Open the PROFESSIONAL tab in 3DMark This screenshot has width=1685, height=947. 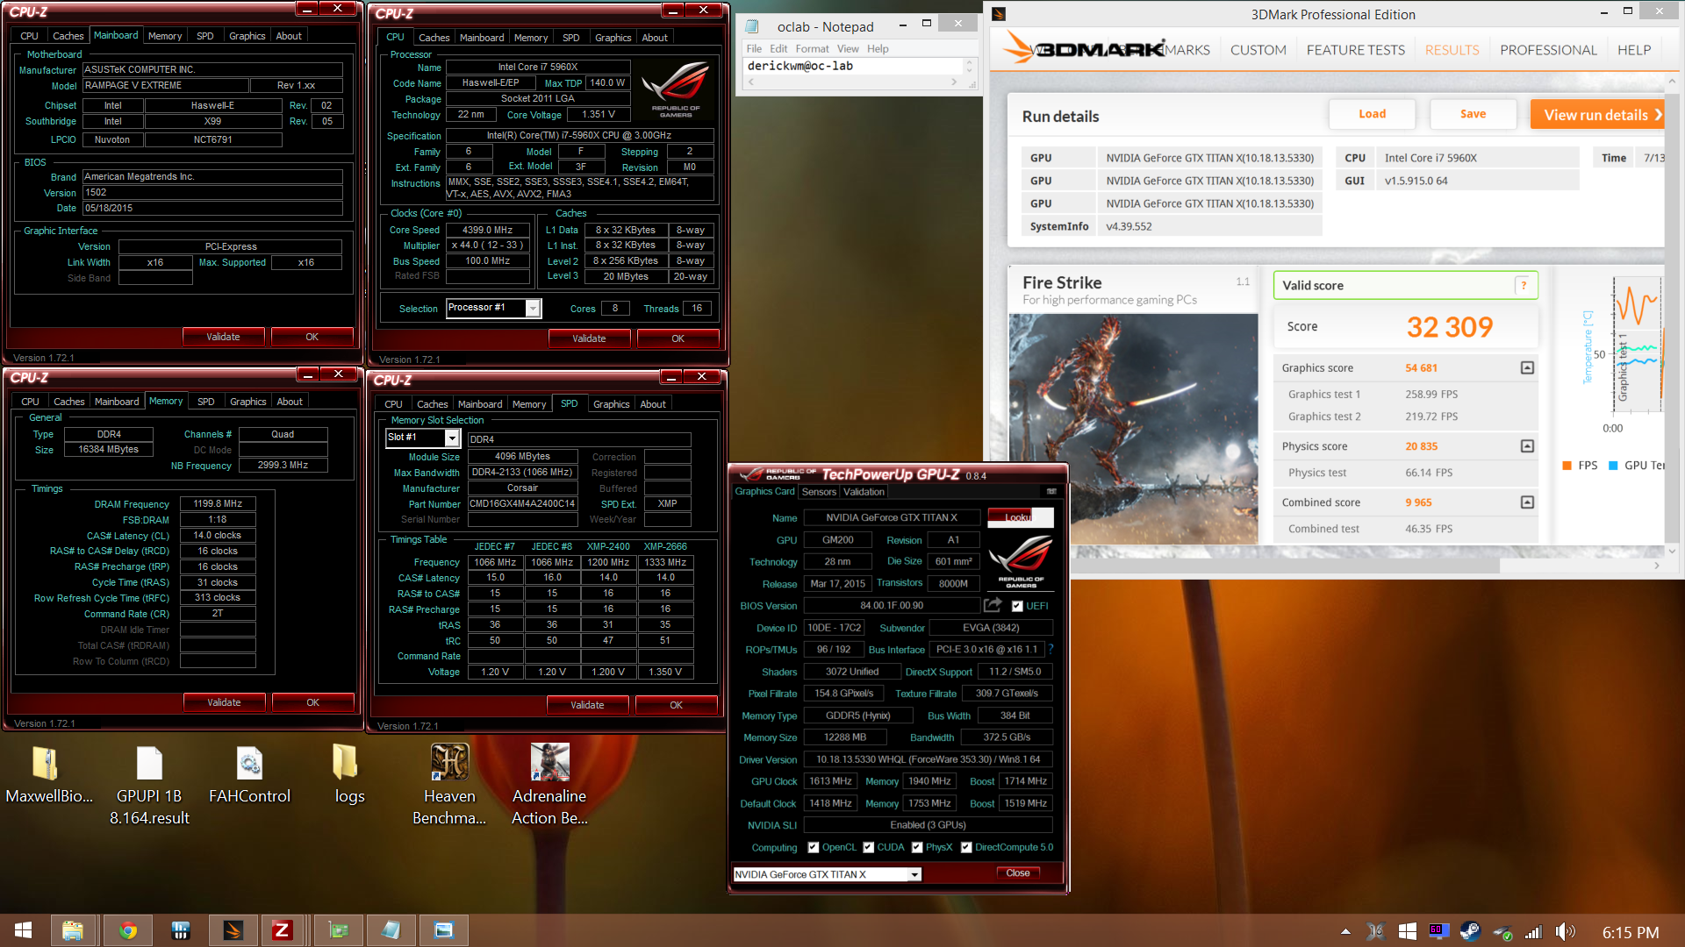1548,50
